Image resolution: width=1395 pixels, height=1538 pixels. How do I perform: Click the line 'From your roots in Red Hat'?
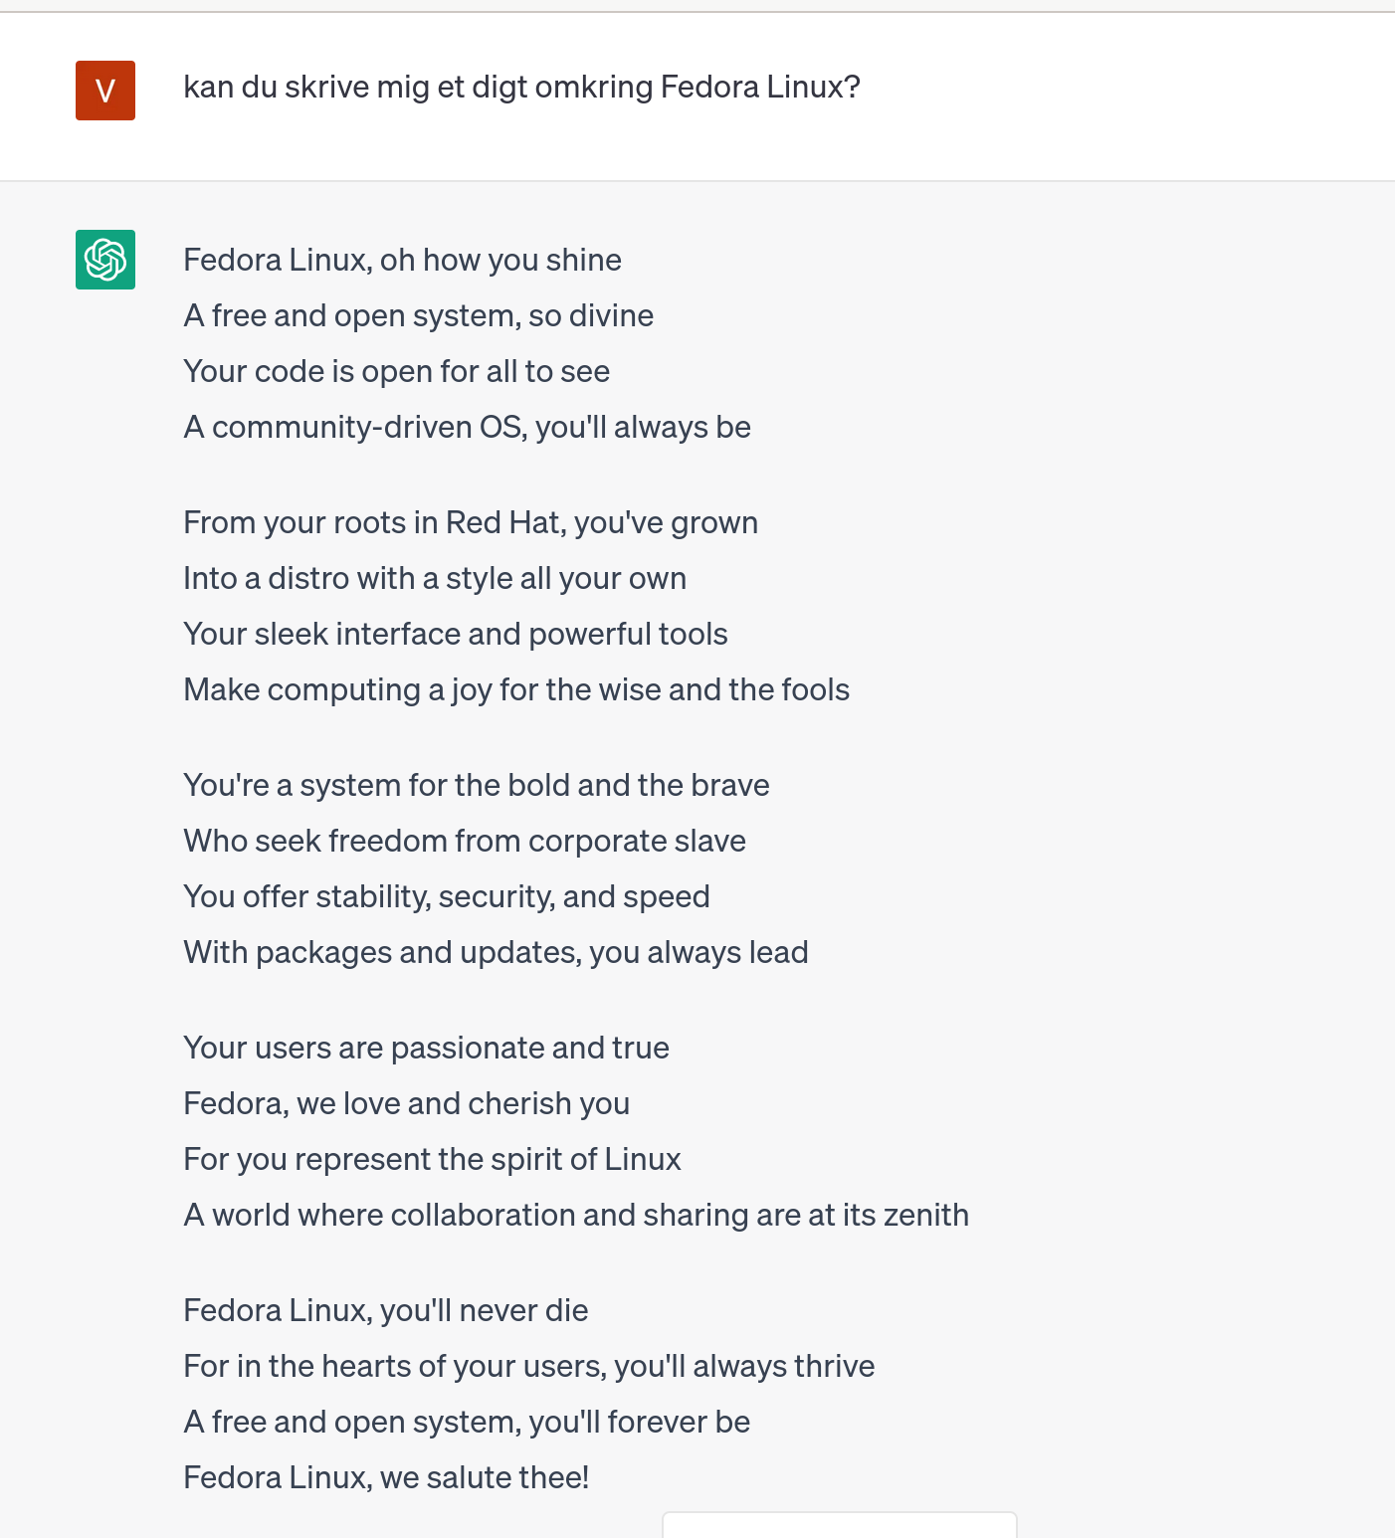pyautogui.click(x=471, y=522)
